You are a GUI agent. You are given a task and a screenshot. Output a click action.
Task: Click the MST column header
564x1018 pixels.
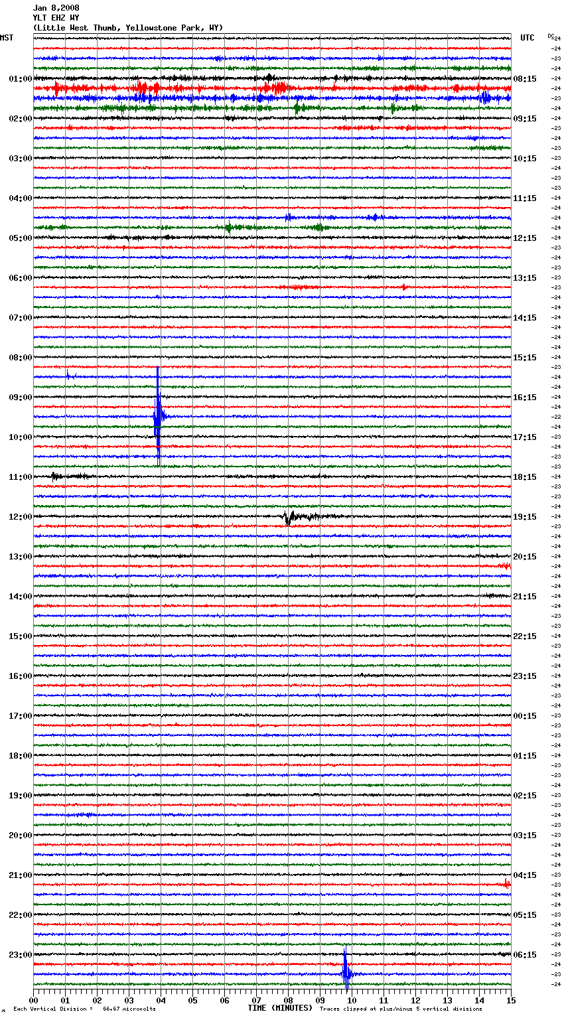[7, 38]
